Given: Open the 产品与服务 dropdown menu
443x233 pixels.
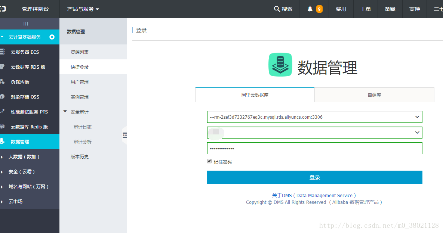Looking at the screenshot, I should [83, 9].
